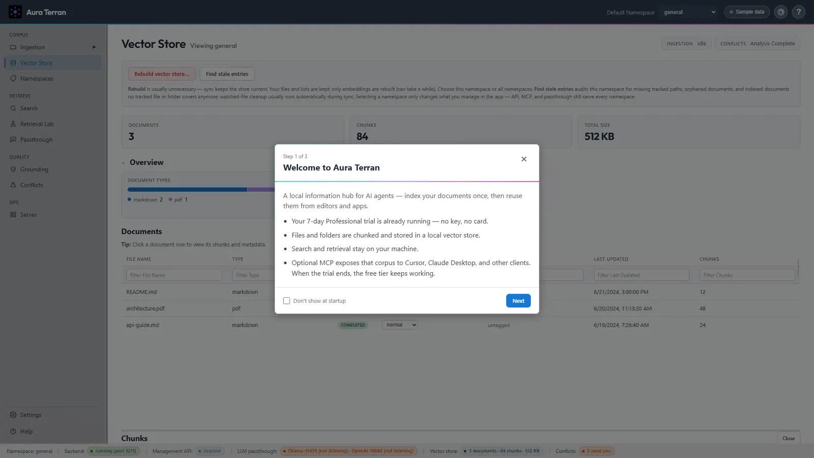Open Server under Ops
Screen dimensions: 814x458
(x=53, y=215)
